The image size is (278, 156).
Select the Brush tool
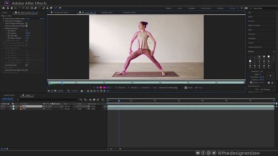(43, 8)
